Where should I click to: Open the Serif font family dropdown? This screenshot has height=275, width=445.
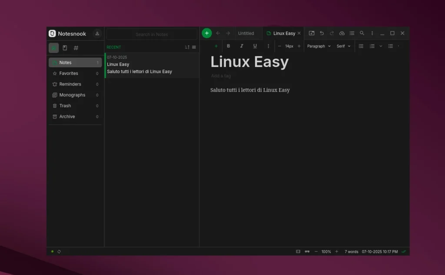(343, 46)
